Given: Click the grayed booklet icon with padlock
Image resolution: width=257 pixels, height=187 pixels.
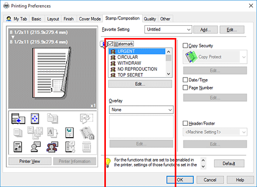Looking at the screenshot, I should pos(87,133).
